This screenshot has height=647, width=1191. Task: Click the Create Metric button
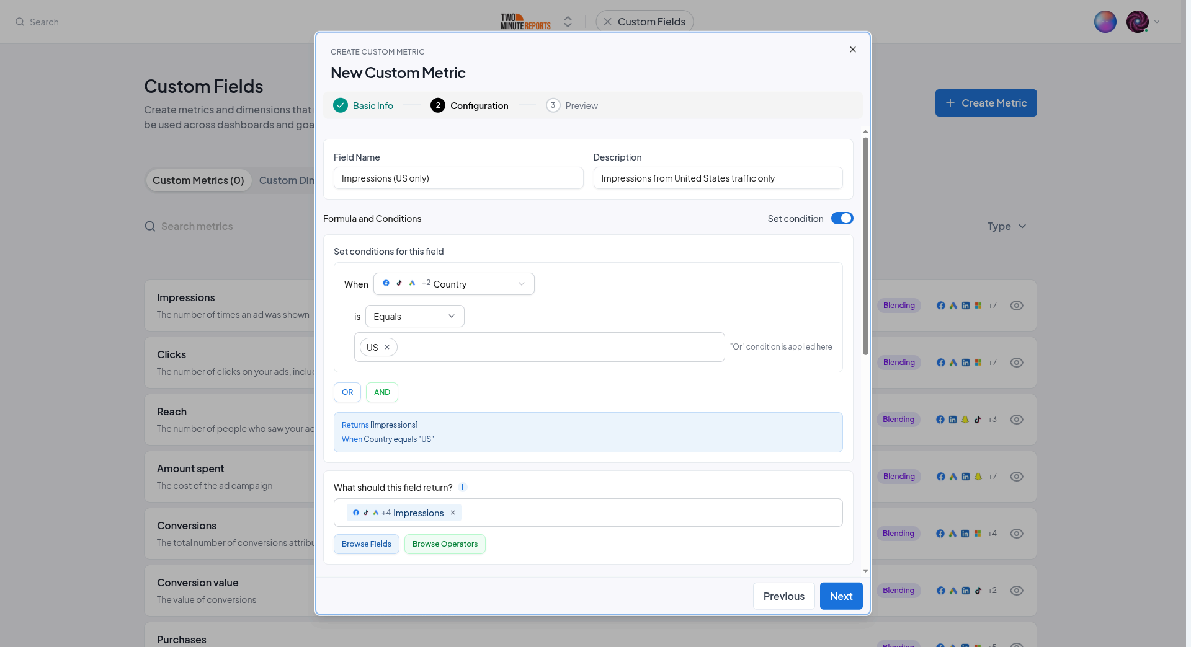[x=986, y=103]
